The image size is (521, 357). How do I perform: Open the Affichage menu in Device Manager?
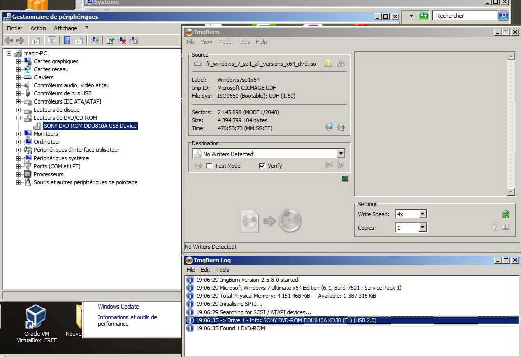pyautogui.click(x=65, y=28)
